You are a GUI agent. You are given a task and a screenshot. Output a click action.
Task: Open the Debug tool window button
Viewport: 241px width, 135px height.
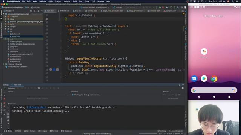(8, 131)
